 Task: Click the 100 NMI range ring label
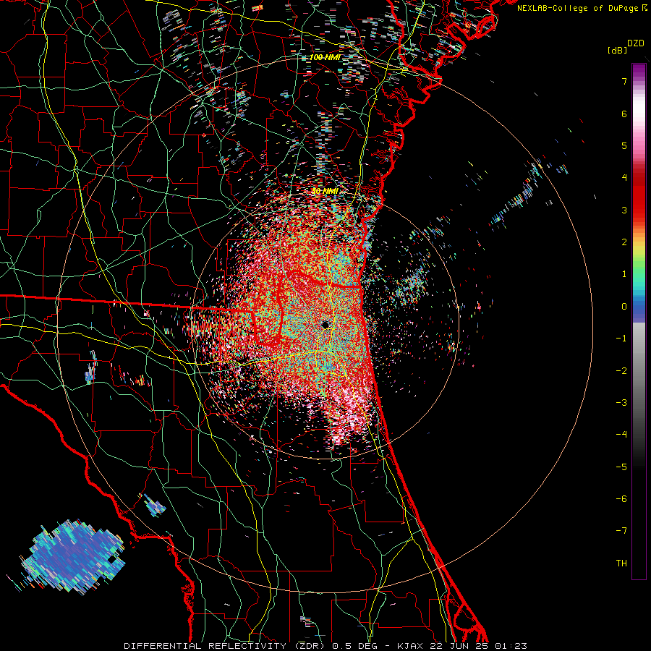[x=325, y=57]
